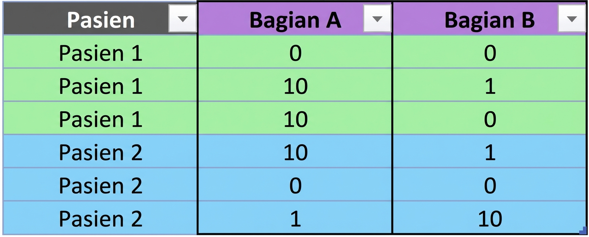Select the second Pasien 1 row label
Image resolution: width=589 pixels, height=237 pixels.
coord(99,86)
